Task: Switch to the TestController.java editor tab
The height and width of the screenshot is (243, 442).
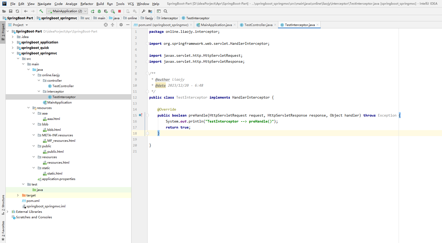Action: 258,25
